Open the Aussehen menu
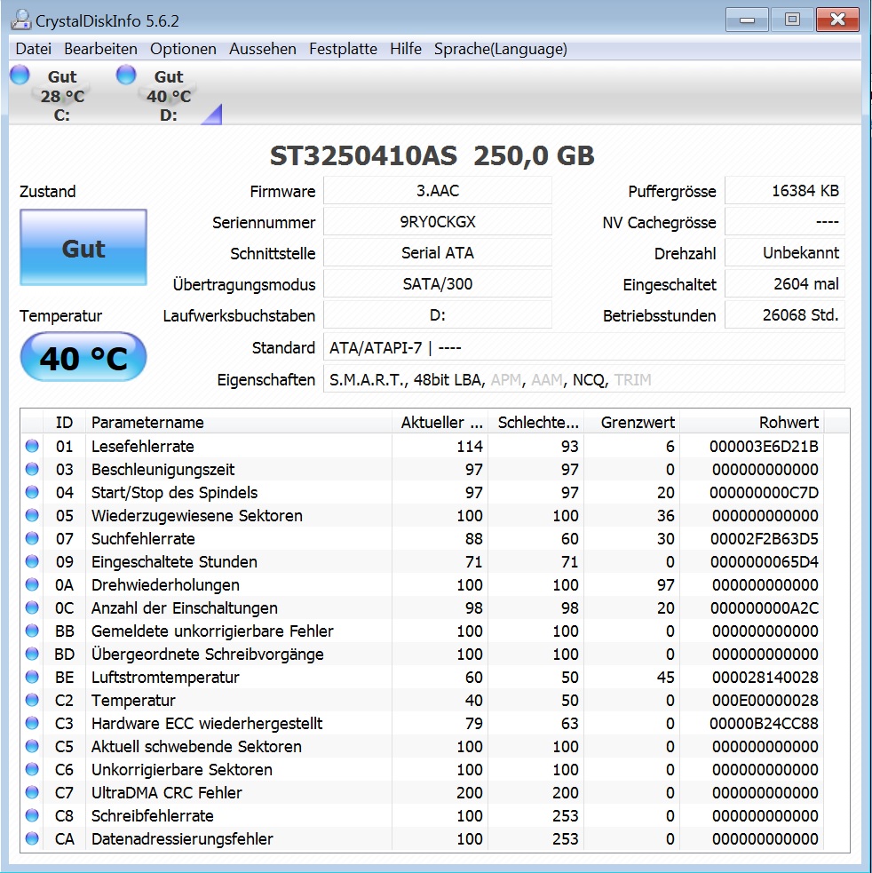The width and height of the screenshot is (872, 873). [x=263, y=49]
